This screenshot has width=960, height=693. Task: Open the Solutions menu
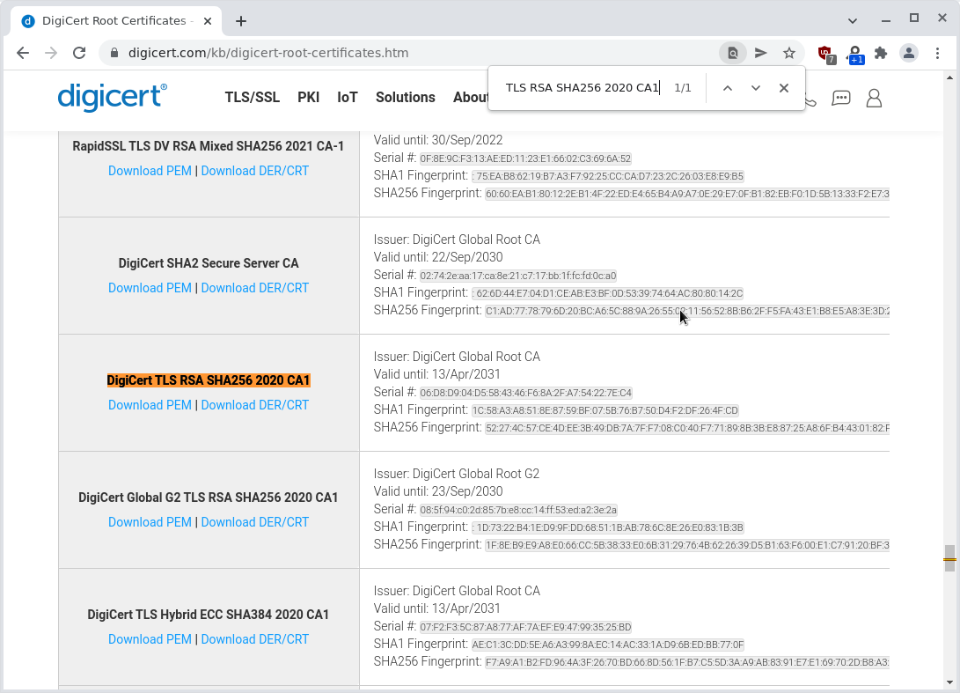[x=406, y=98]
